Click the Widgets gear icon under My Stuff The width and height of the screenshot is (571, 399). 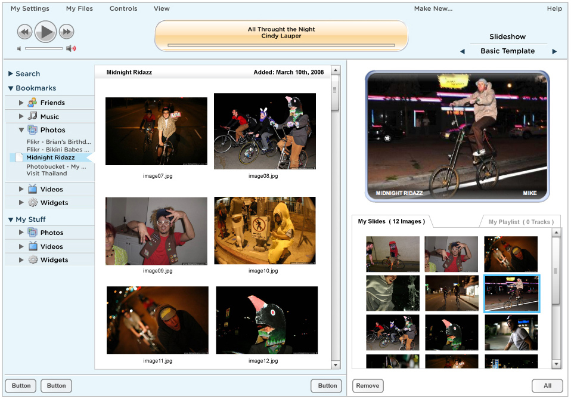point(33,260)
